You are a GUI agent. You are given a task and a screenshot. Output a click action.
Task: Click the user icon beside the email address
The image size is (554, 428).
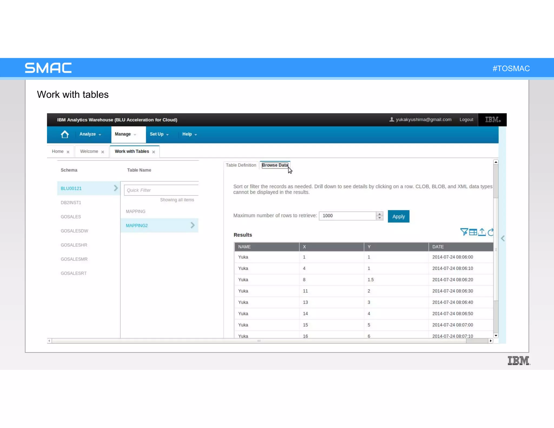pyautogui.click(x=391, y=119)
